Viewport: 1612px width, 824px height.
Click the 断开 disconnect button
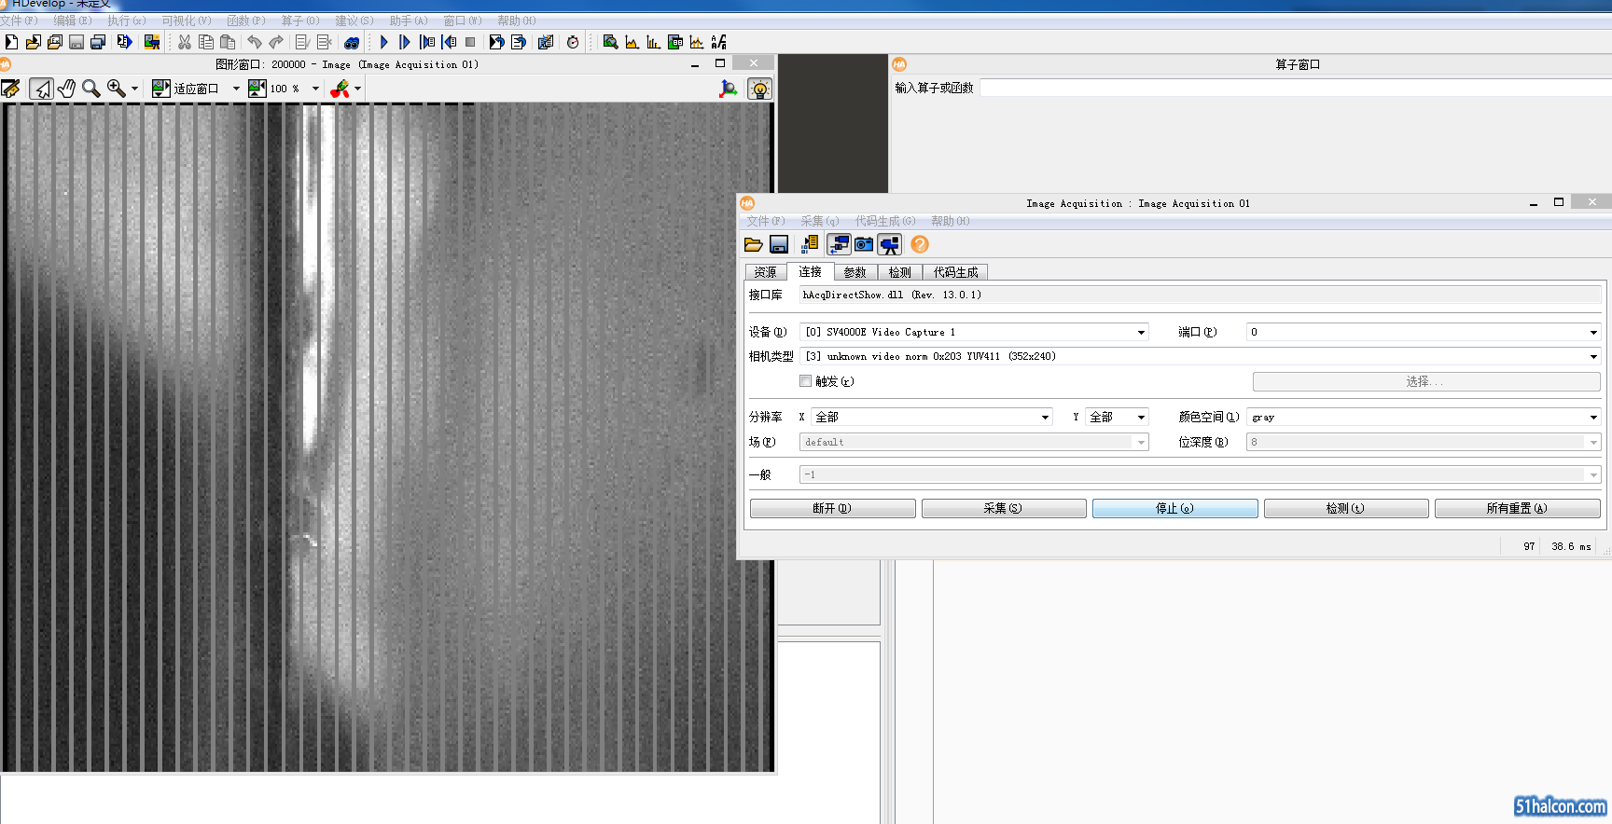pyautogui.click(x=832, y=508)
